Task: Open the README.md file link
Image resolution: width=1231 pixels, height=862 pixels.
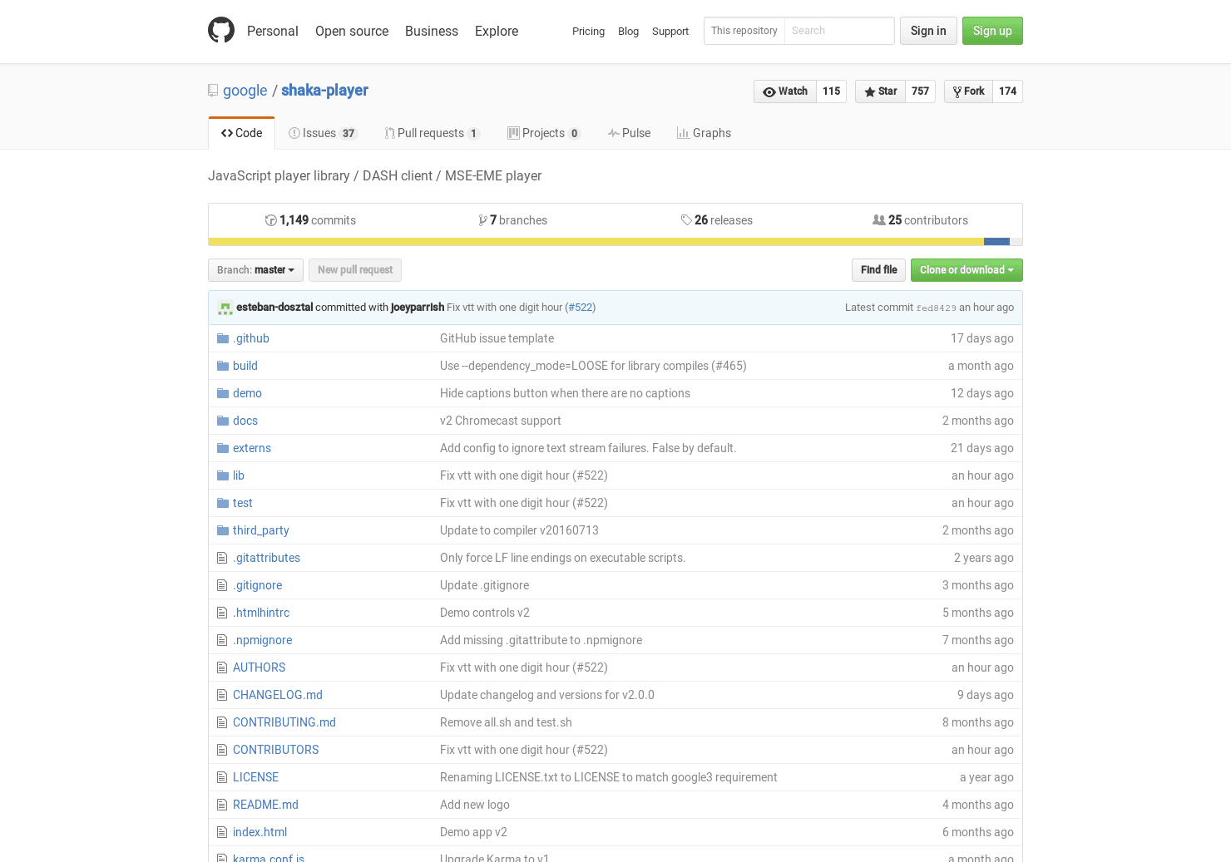Action: [x=265, y=805]
